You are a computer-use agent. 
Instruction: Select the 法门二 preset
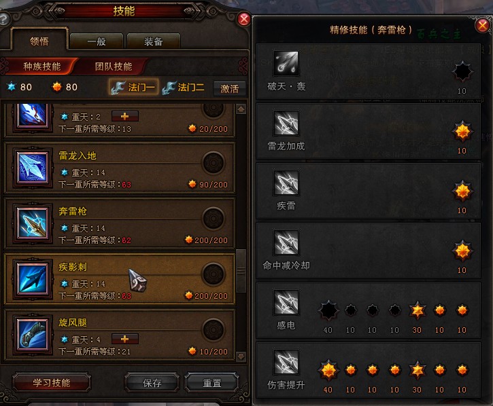click(x=184, y=88)
